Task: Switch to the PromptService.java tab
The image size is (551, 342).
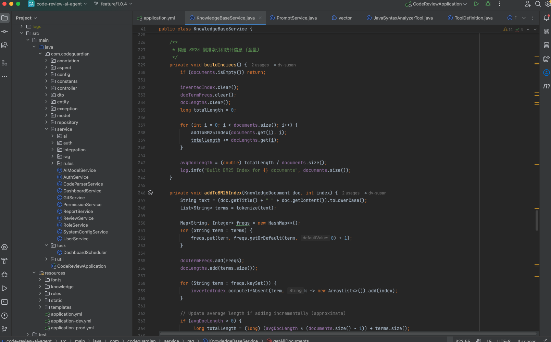Action: (296, 18)
